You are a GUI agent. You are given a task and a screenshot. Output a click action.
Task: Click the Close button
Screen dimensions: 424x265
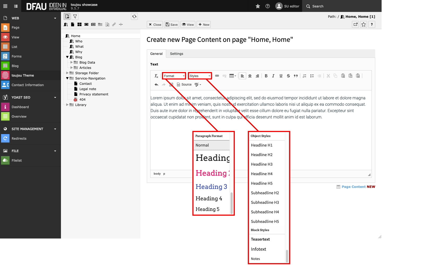(x=155, y=25)
